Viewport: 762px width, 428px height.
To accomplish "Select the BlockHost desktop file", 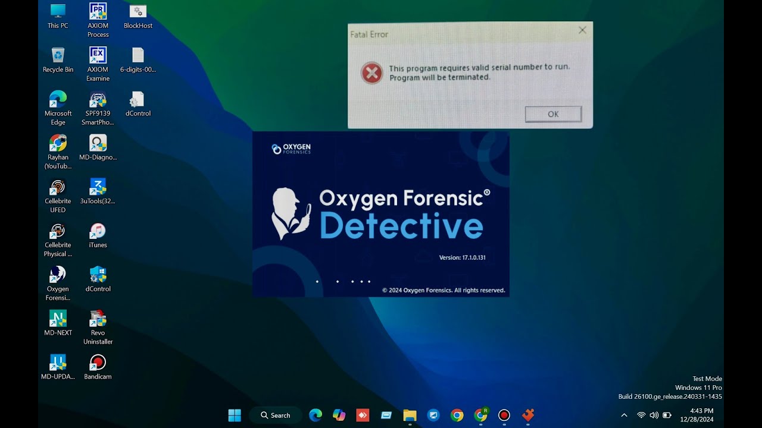I will click(x=138, y=16).
